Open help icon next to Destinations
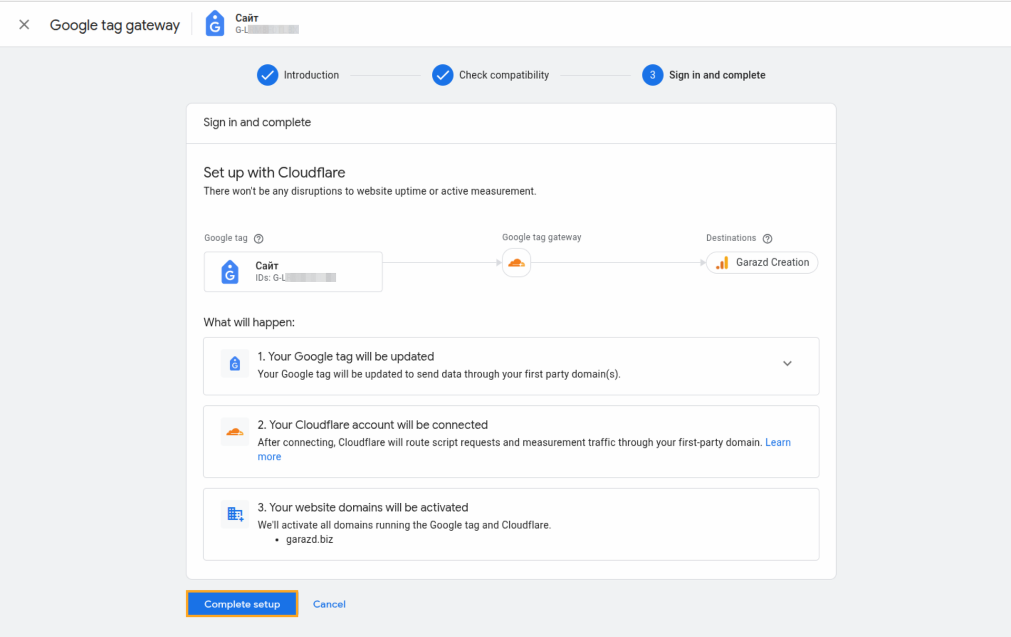 pos(767,238)
